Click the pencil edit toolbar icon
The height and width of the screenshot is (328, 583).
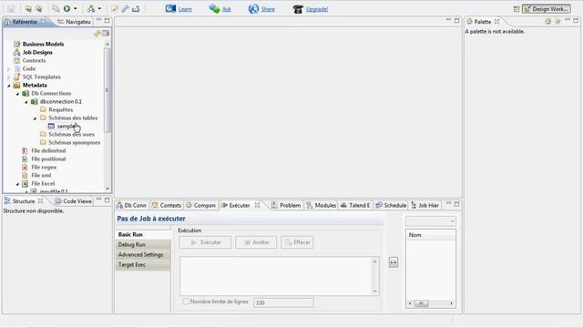(126, 9)
